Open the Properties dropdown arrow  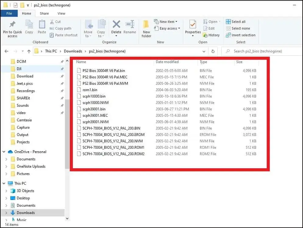[x=193, y=36]
